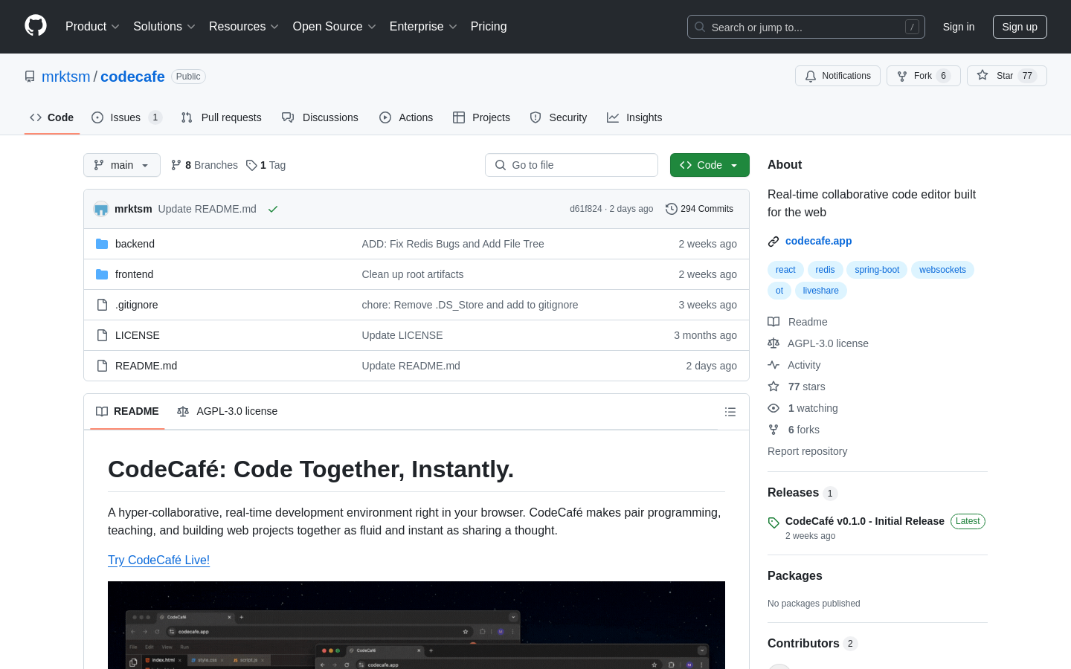Open the Code tab
The height and width of the screenshot is (669, 1071).
point(52,117)
